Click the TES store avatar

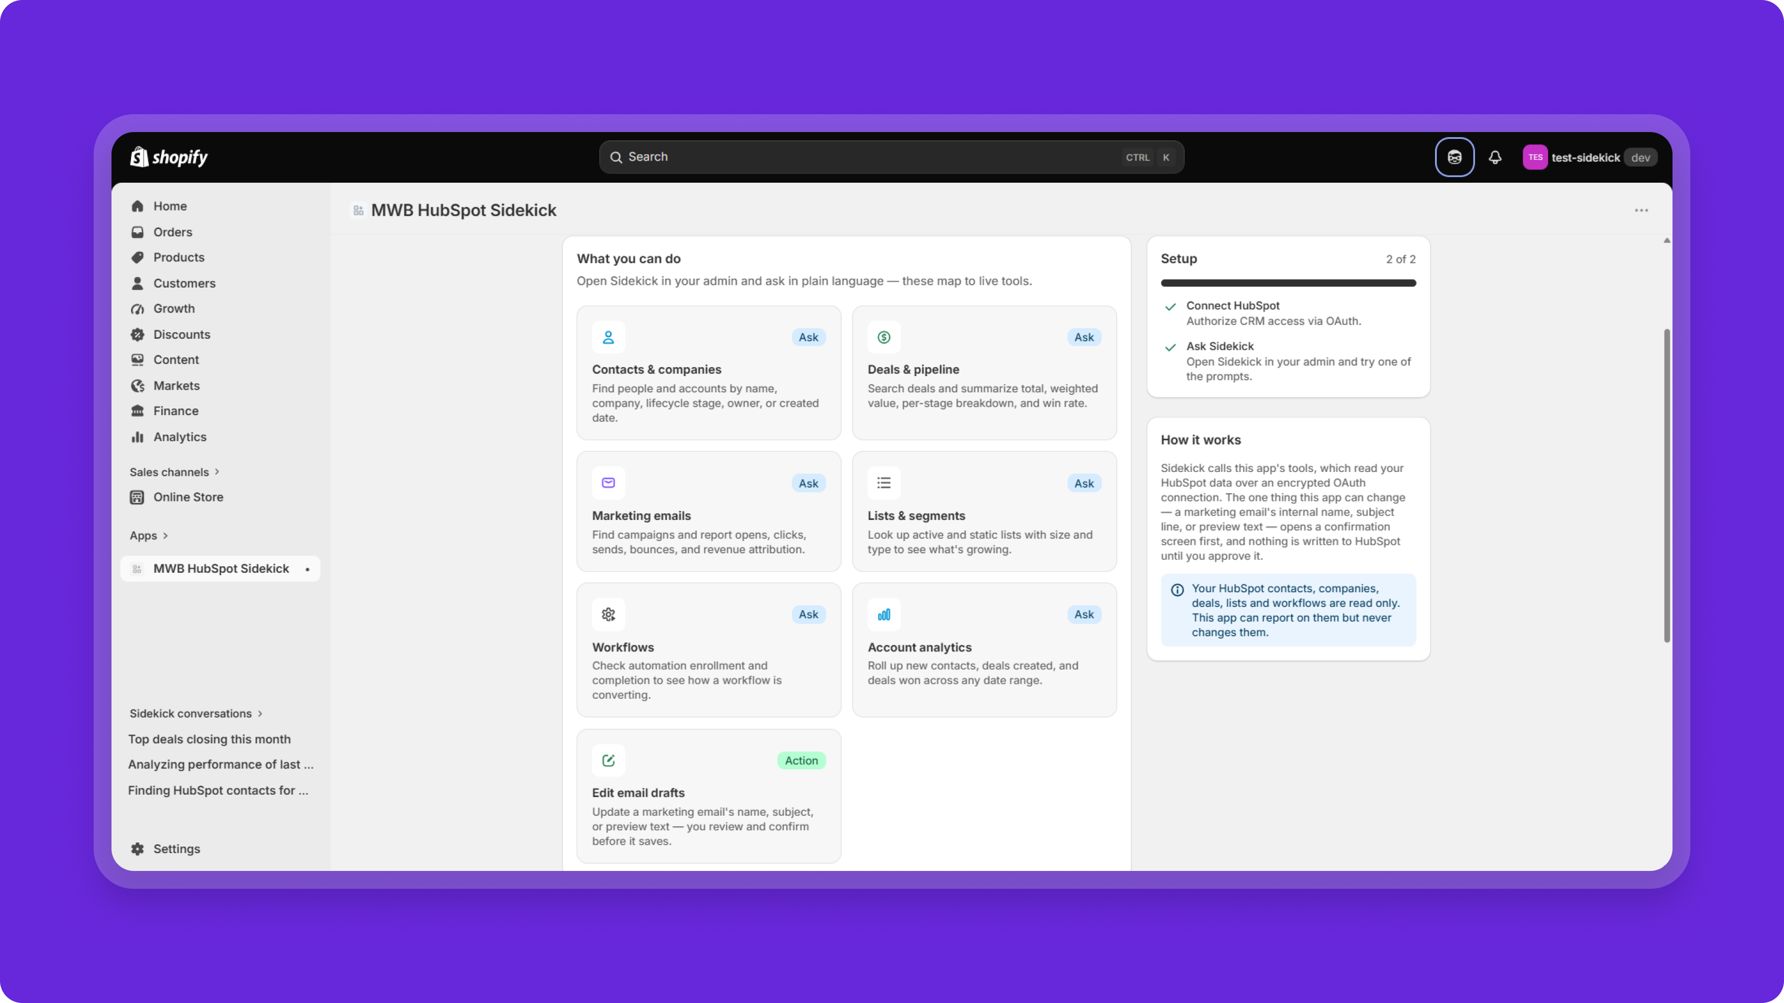[x=1535, y=157]
